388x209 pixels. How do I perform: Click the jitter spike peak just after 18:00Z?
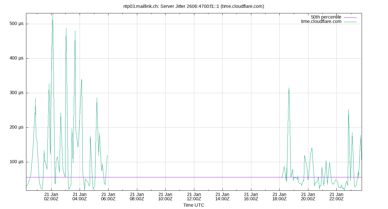click(289, 88)
